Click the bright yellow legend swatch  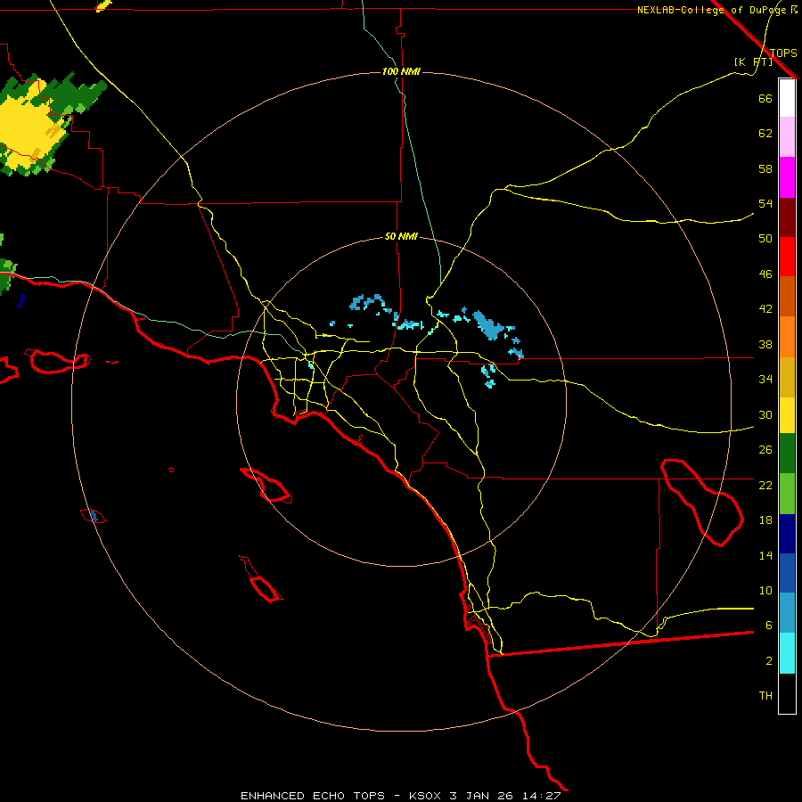pos(787,415)
